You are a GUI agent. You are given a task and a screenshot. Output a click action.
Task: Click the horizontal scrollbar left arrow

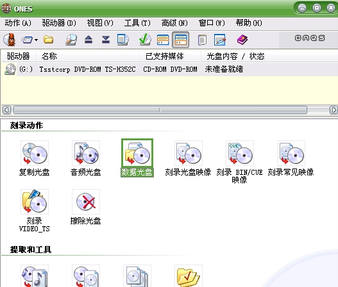coord(6,110)
